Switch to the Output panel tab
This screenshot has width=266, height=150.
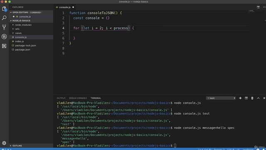coord(61,98)
